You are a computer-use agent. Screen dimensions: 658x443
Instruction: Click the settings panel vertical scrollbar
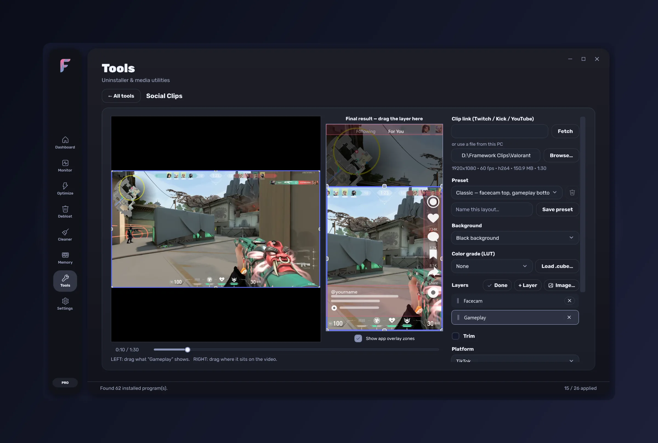[583, 204]
